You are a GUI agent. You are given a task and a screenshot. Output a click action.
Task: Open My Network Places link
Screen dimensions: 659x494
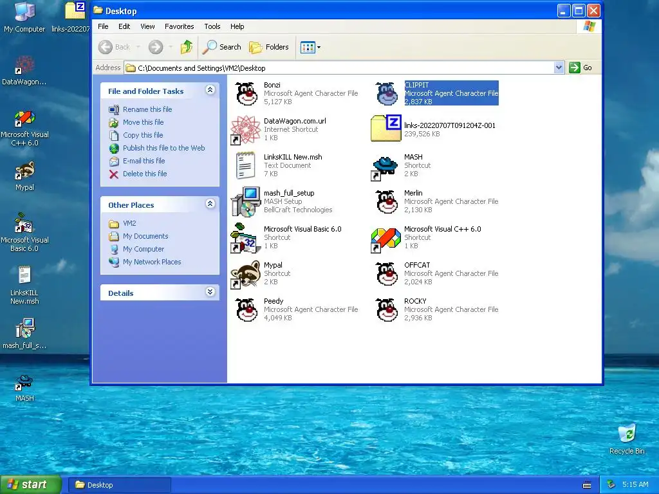152,262
